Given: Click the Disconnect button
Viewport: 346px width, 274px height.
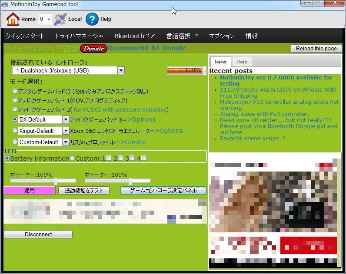Looking at the screenshot, I should coord(38,234).
